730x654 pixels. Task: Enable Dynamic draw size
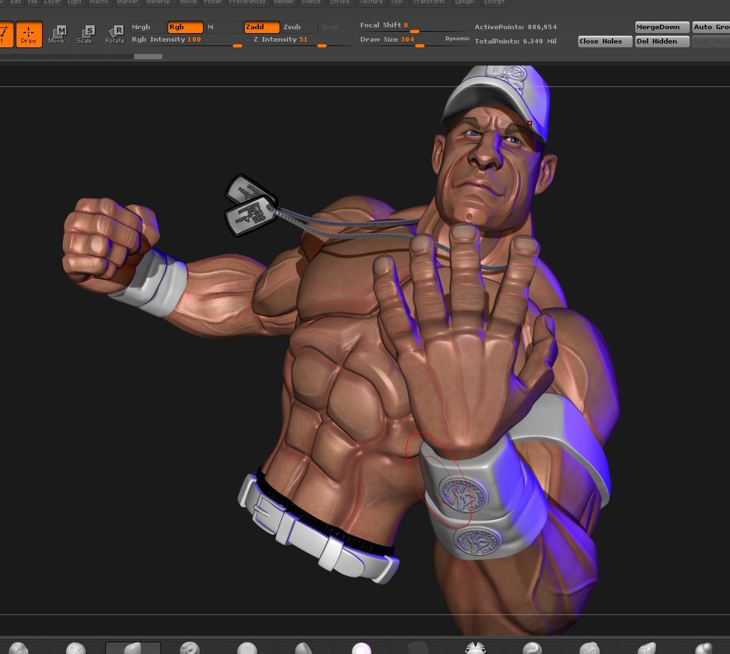point(457,39)
